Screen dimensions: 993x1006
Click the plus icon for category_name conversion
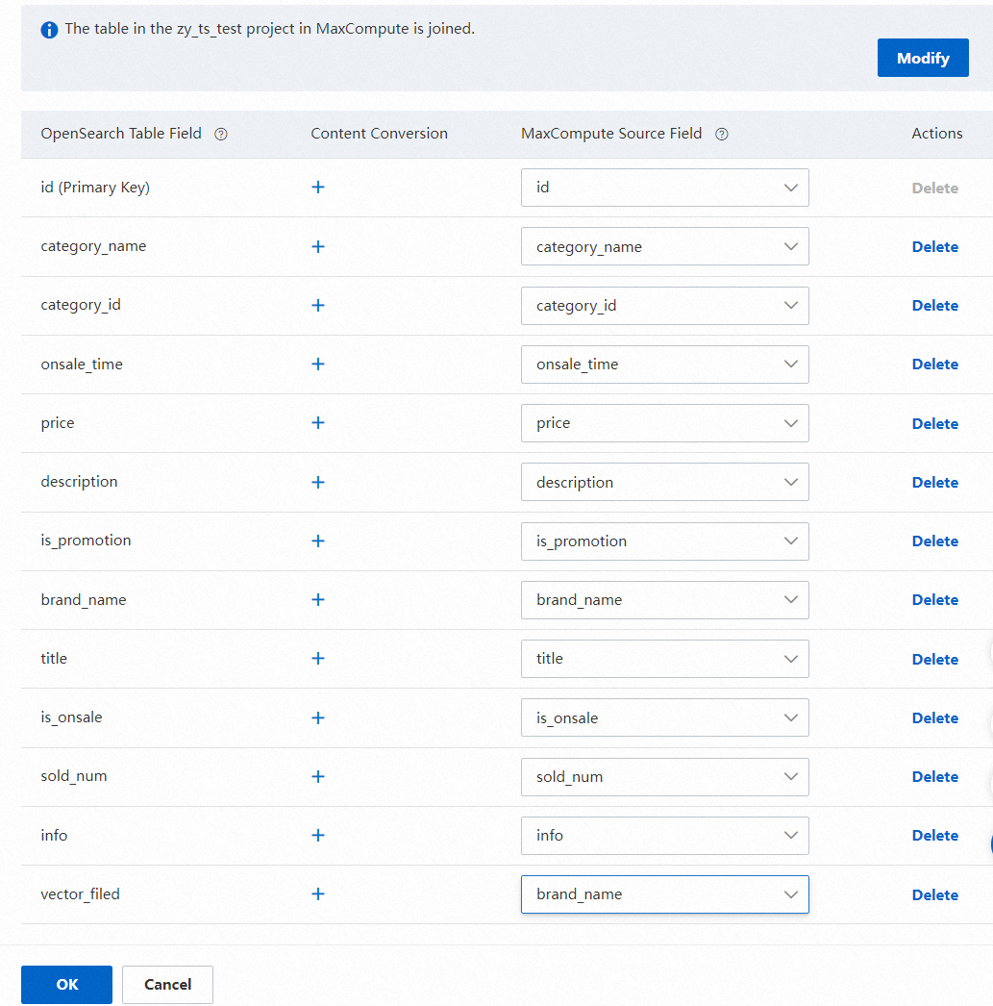tap(318, 247)
